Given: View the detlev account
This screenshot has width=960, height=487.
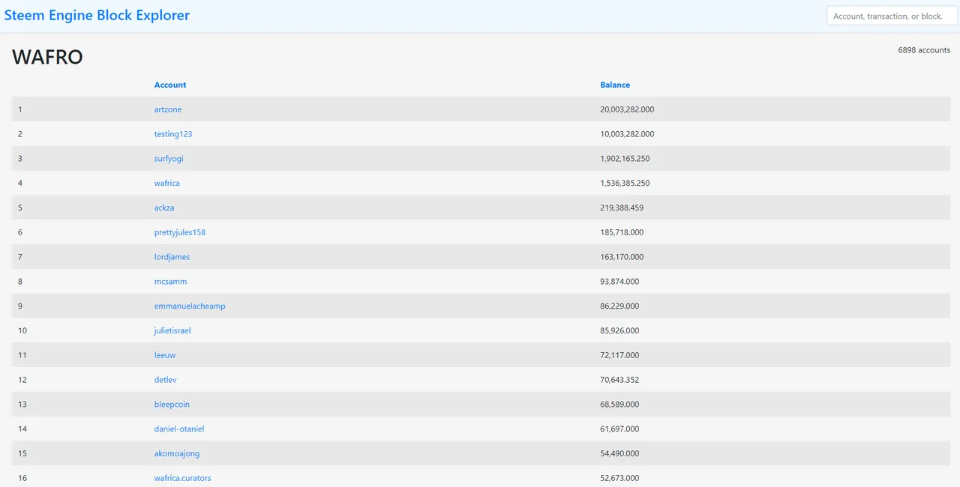Looking at the screenshot, I should tap(166, 380).
